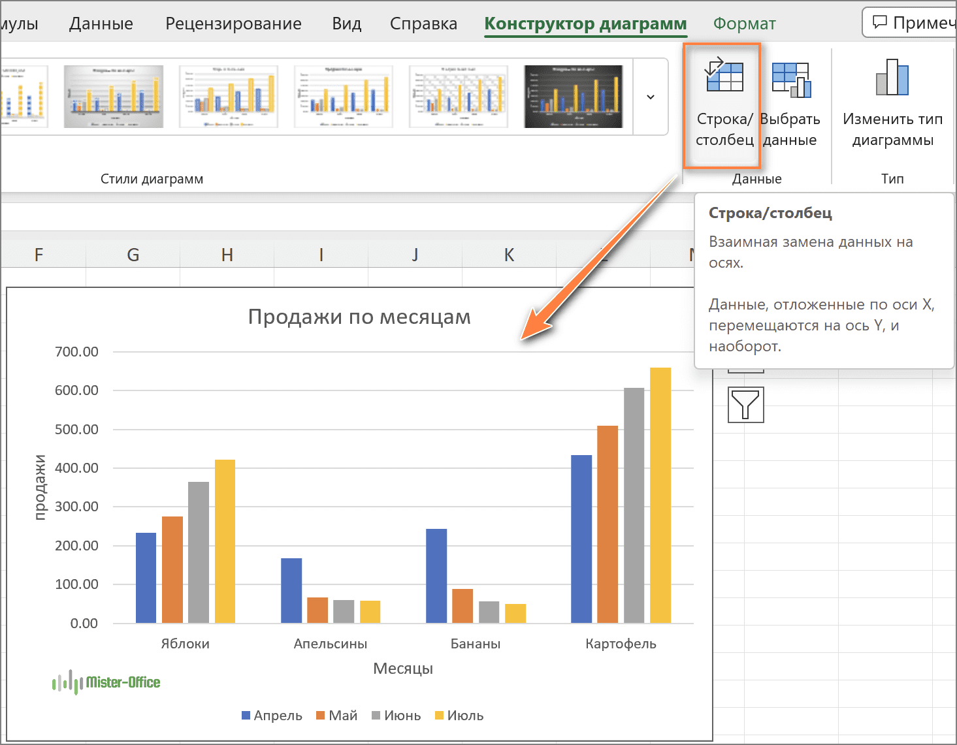Expand the chart styles gallery
Viewport: 957px width, 745px height.
tap(651, 97)
